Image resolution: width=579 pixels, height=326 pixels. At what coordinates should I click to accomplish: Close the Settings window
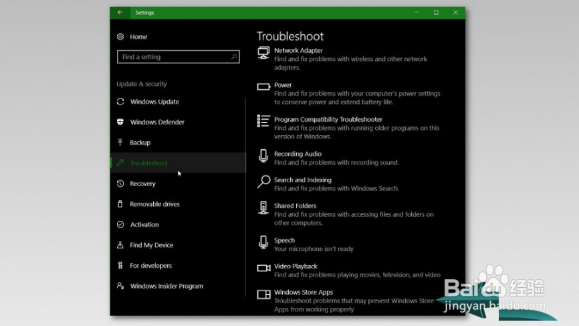[456, 12]
